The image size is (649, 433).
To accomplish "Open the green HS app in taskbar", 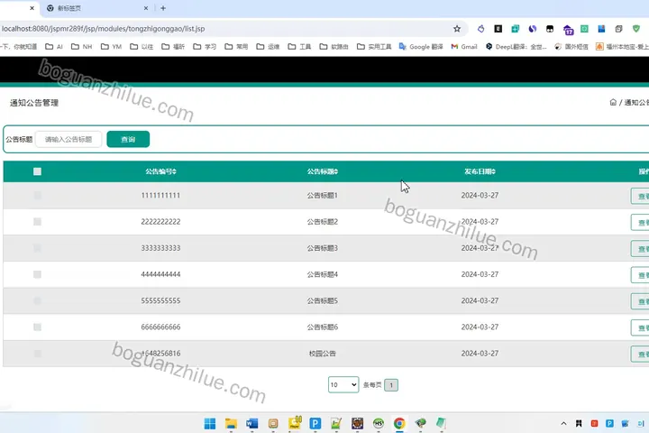I will pos(379,423).
